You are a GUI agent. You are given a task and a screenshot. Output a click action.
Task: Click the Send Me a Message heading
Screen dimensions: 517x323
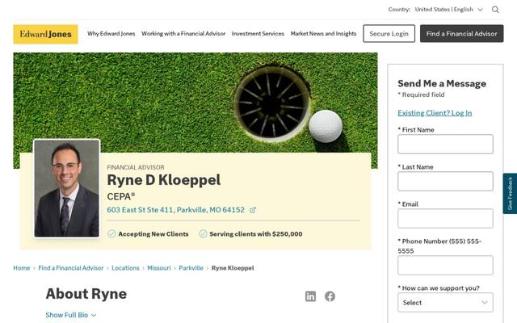pyautogui.click(x=442, y=83)
